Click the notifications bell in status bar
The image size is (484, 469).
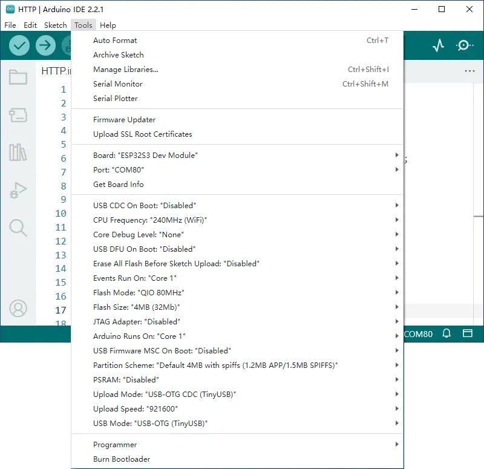click(446, 333)
